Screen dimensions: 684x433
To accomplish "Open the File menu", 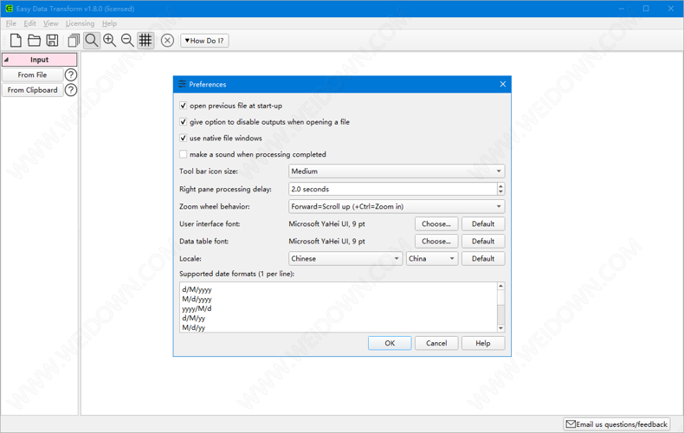I will pyautogui.click(x=11, y=23).
